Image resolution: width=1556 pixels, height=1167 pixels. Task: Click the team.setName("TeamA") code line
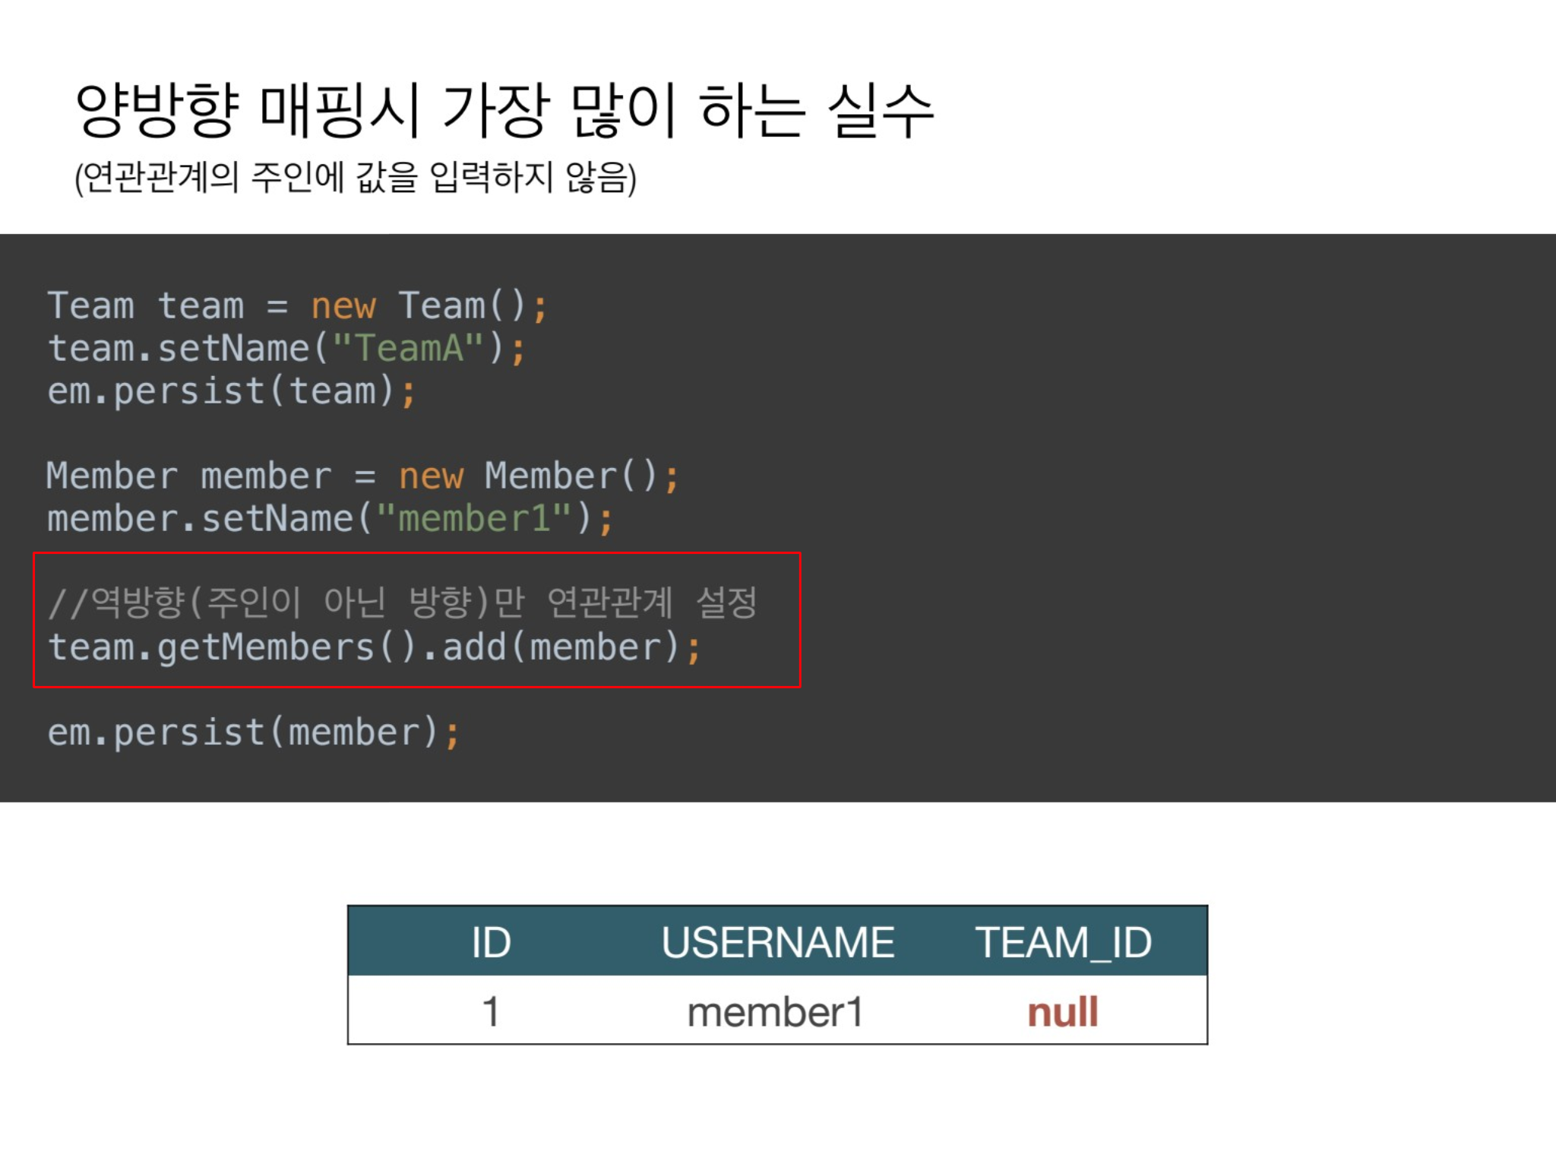pyautogui.click(x=286, y=349)
